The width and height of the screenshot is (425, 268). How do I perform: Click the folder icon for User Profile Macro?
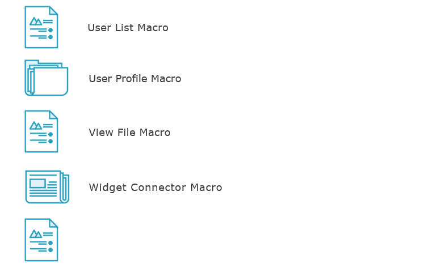[x=47, y=78]
